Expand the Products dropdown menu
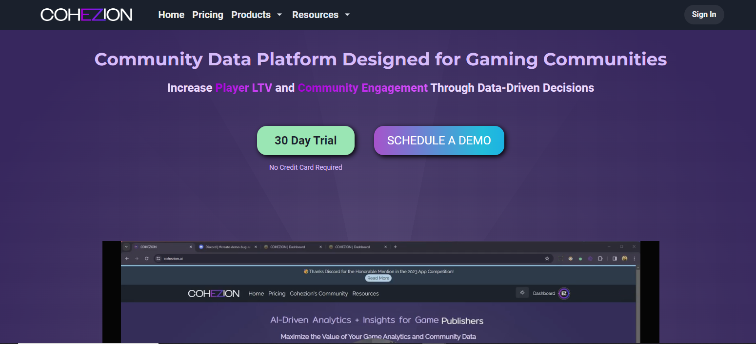This screenshot has width=756, height=344. [x=257, y=15]
